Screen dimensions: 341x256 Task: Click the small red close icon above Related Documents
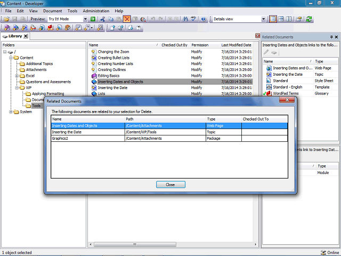(257, 36)
